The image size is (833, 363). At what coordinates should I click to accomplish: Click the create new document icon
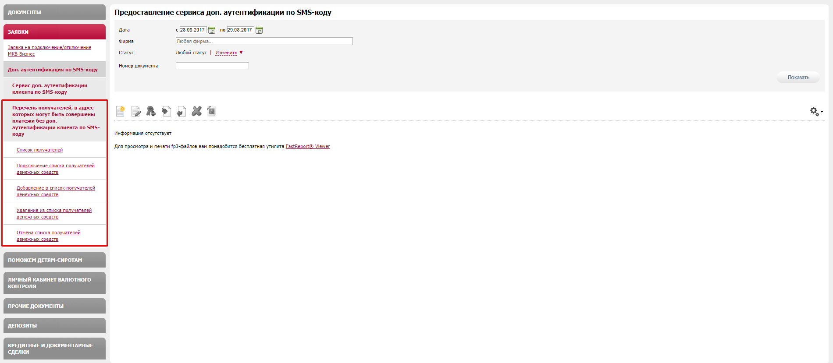121,111
